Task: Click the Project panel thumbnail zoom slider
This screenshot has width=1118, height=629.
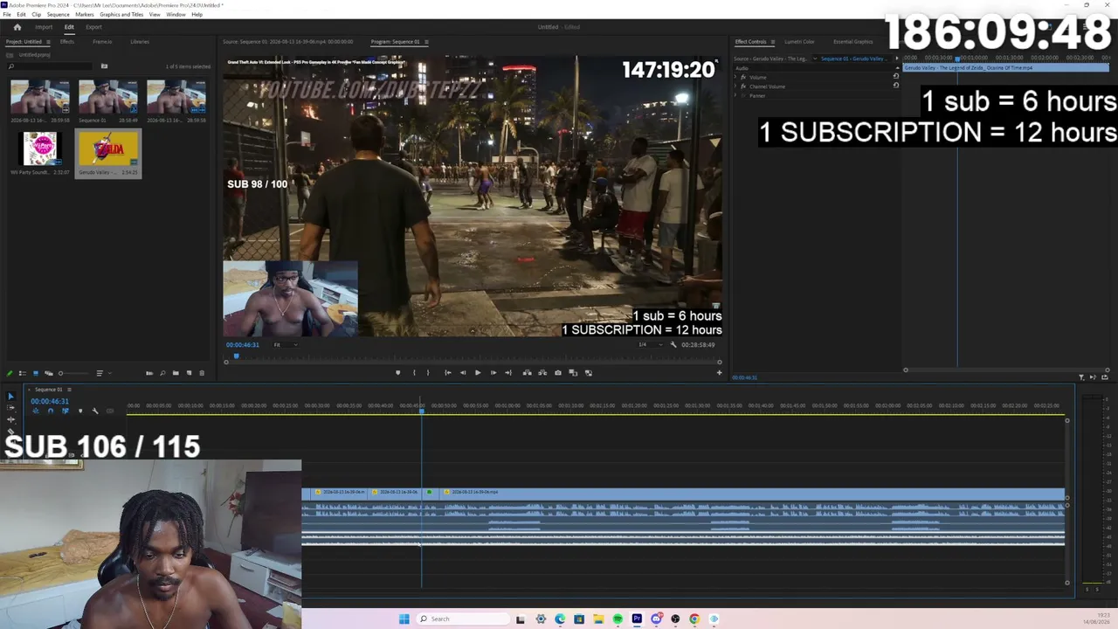Action: tap(60, 374)
